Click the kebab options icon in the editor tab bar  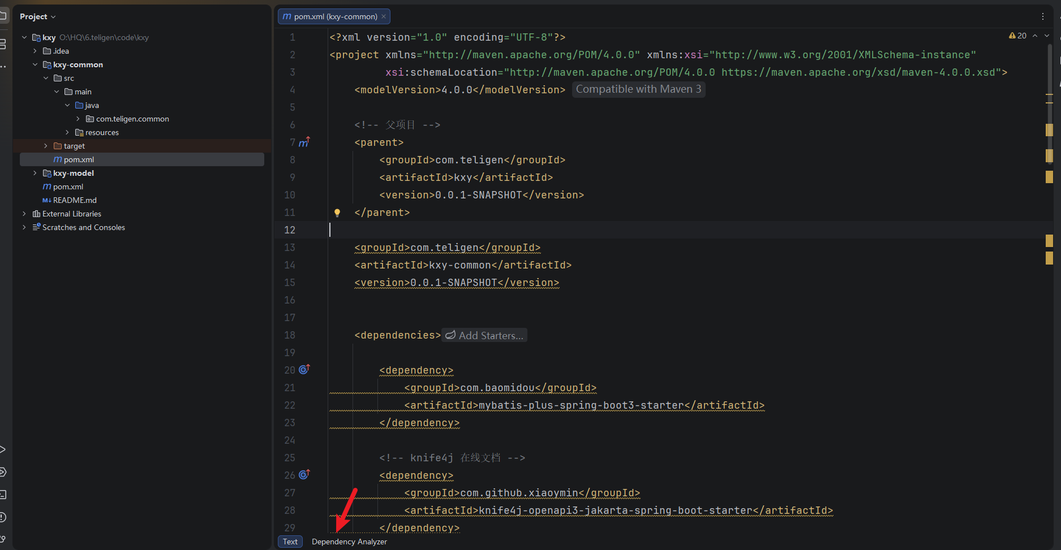point(1043,16)
